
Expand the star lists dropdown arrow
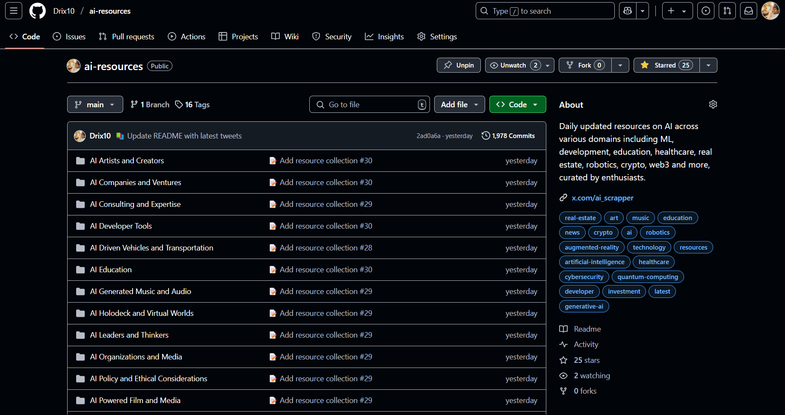coord(708,65)
